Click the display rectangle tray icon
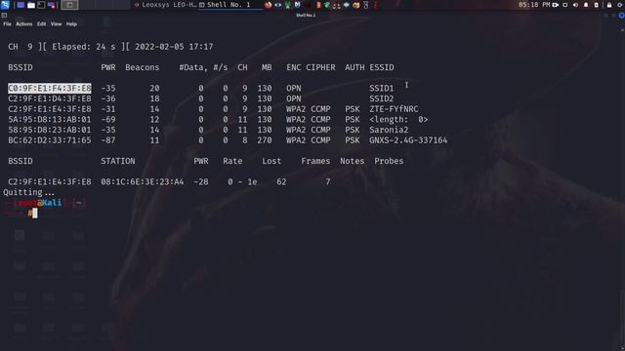This screenshot has height=351, width=625. (x=565, y=5)
